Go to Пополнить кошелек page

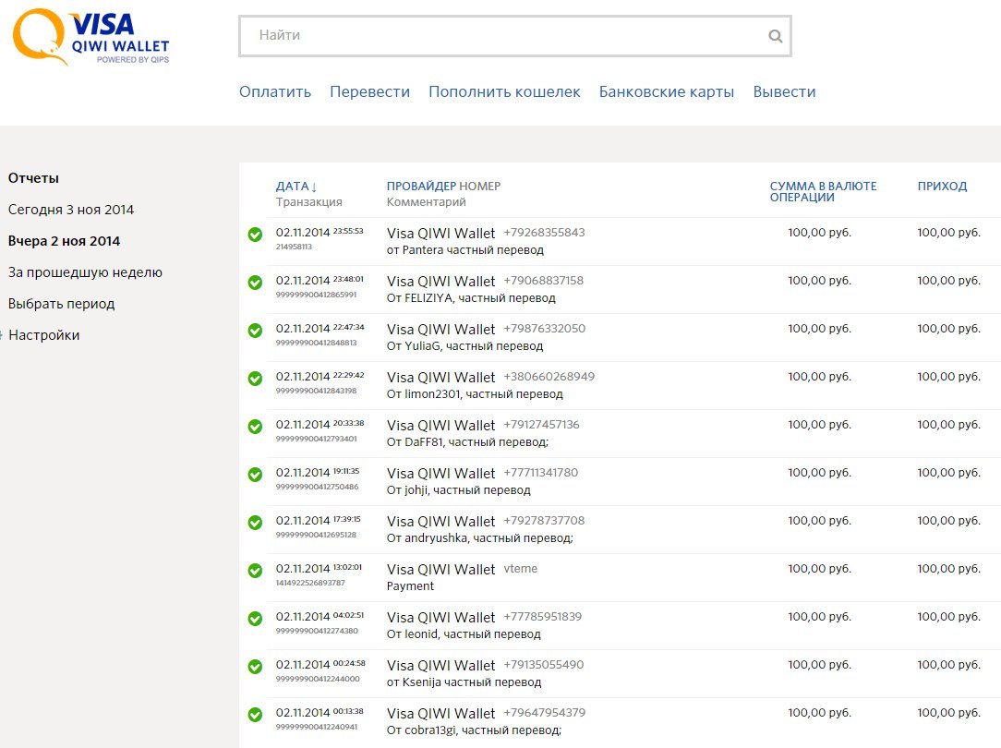(x=504, y=92)
